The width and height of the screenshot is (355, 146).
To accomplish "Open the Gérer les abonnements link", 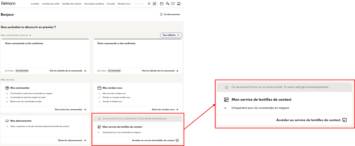I will click(72, 140).
